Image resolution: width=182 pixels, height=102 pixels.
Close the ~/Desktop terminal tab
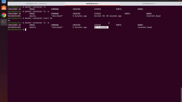coord(62,4)
